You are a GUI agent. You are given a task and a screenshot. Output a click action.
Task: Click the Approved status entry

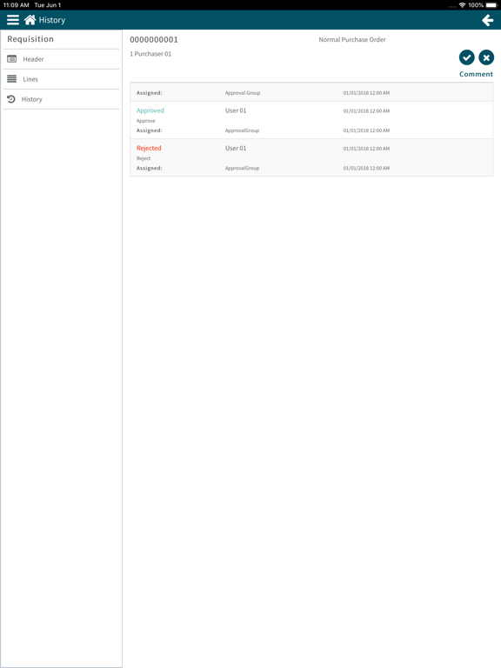tap(150, 110)
